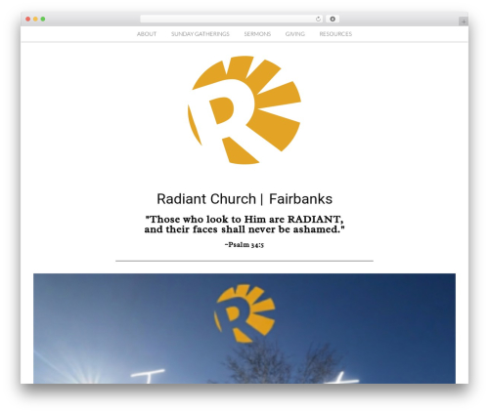The image size is (489, 413).
Task: Open the GIVING menu link
Action: point(295,34)
